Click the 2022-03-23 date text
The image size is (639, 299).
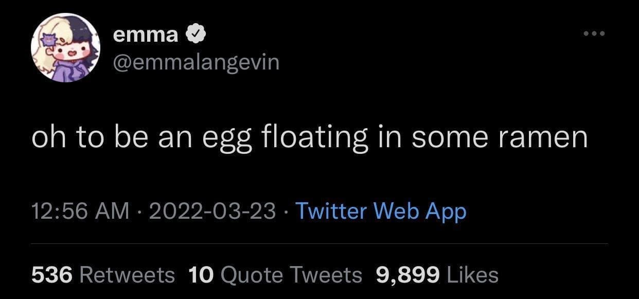212,211
